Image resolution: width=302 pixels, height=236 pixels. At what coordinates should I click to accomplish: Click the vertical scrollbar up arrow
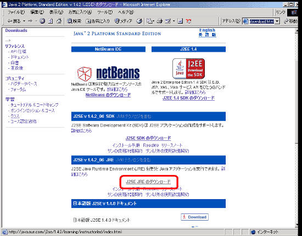tap(297, 30)
